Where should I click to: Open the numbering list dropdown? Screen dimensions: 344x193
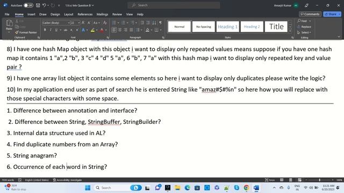(x=127, y=23)
